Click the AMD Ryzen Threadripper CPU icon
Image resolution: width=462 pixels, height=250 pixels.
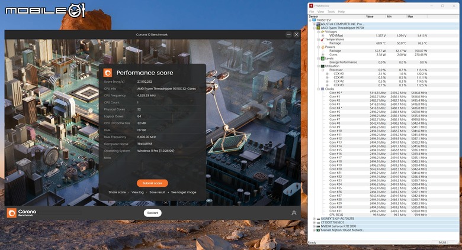coord(318,28)
